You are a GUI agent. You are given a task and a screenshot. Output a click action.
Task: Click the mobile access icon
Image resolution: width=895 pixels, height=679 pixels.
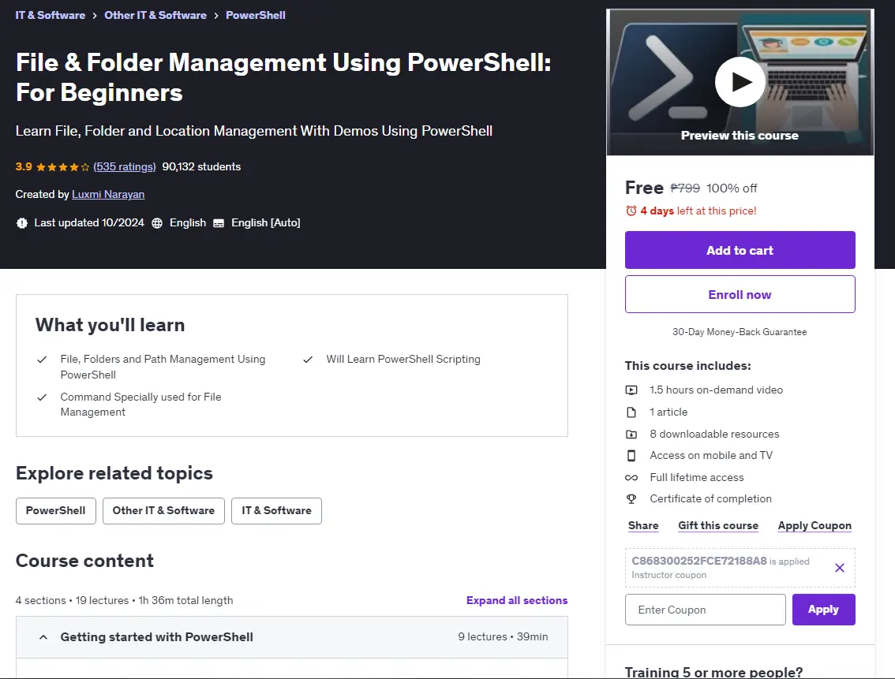(631, 456)
